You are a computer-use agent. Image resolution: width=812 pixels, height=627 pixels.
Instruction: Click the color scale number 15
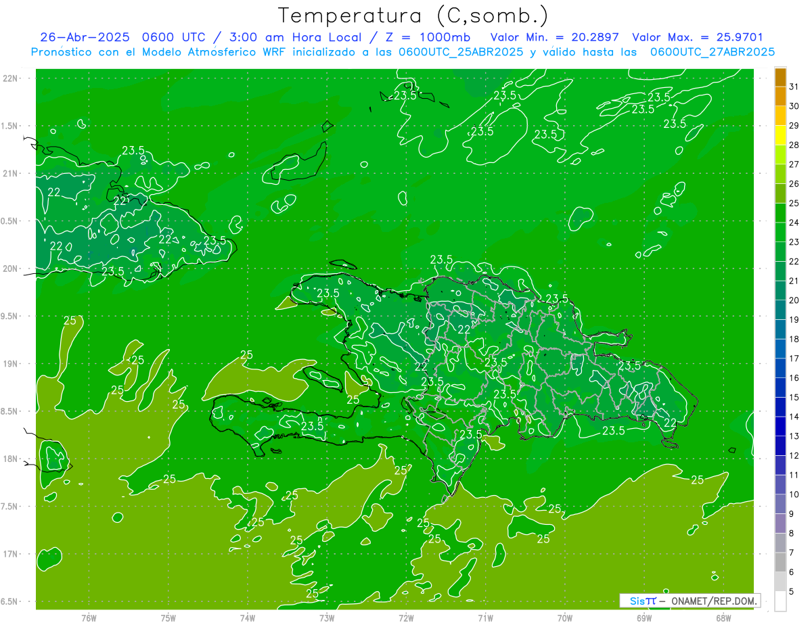point(794,397)
